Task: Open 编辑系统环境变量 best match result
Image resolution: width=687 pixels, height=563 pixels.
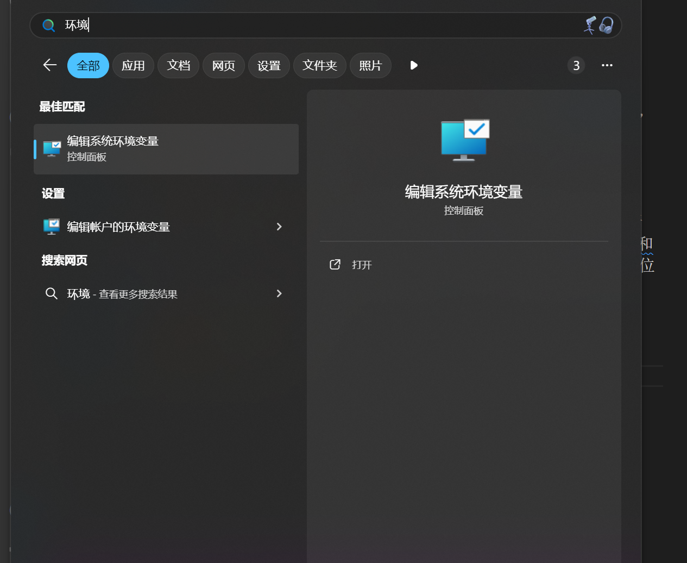Action: coord(166,149)
